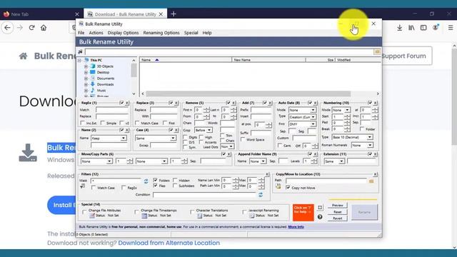Click the Character Translations status icon
The image size is (457, 257).
[x=199, y=216]
